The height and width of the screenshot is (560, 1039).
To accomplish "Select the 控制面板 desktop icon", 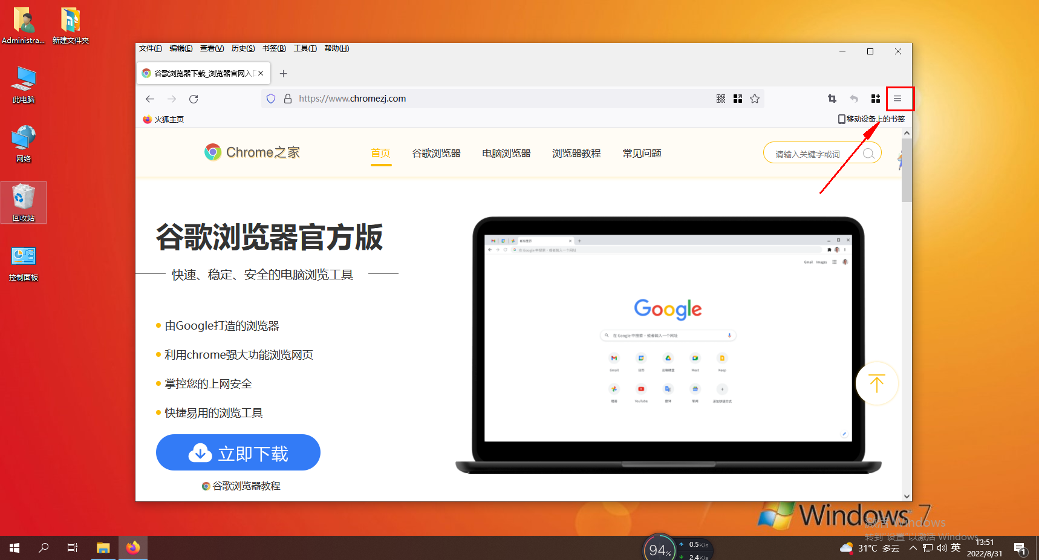I will 24,263.
